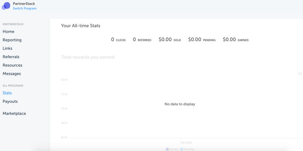The width and height of the screenshot is (303, 151).
Task: Click the $0.00 Earned stat at top
Action: pos(235,40)
